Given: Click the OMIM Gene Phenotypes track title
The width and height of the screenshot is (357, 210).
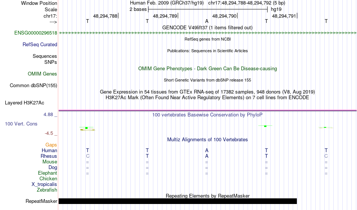Looking at the screenshot, I should [207, 68].
